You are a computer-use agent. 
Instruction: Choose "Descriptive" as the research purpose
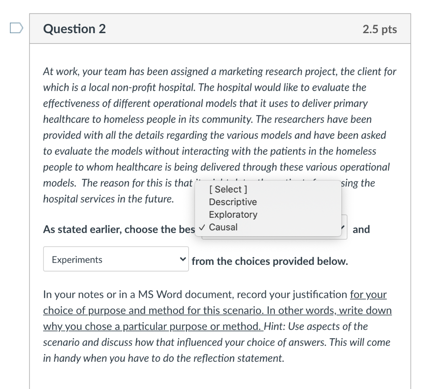[x=233, y=202]
